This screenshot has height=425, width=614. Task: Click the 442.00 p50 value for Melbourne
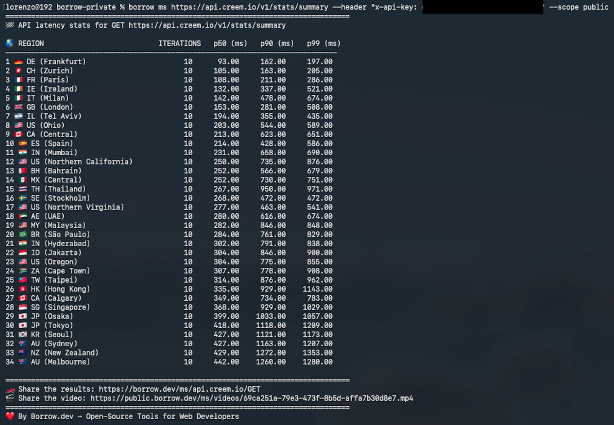point(226,362)
